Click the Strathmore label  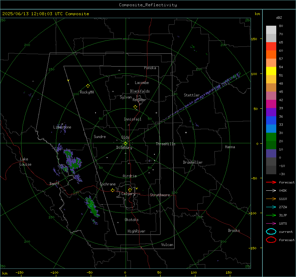pos(160,195)
